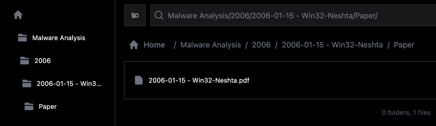The width and height of the screenshot is (436, 126).
Task: Click the 2006 folder icon in sidebar
Action: click(x=25, y=61)
